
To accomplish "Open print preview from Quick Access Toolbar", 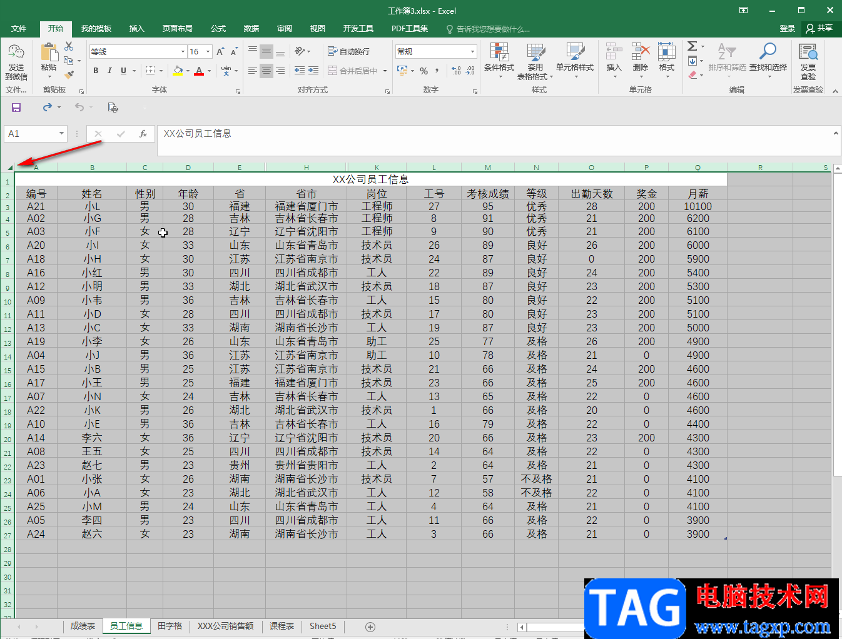I will point(113,108).
